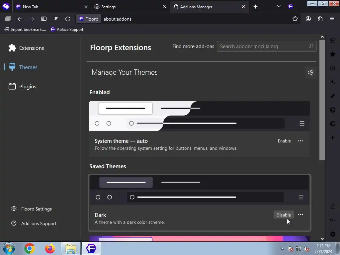This screenshot has height=255, width=340.
Task: Open the history clock in the right sidebar
Action: click(333, 68)
